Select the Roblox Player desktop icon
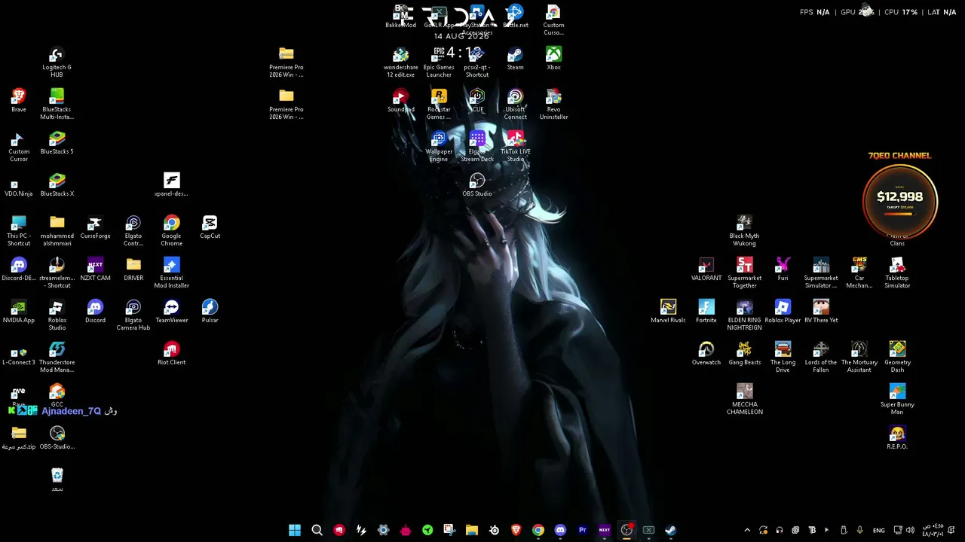 (783, 312)
